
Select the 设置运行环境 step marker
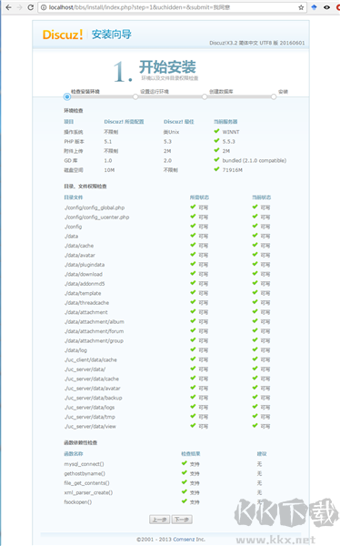click(x=135, y=96)
